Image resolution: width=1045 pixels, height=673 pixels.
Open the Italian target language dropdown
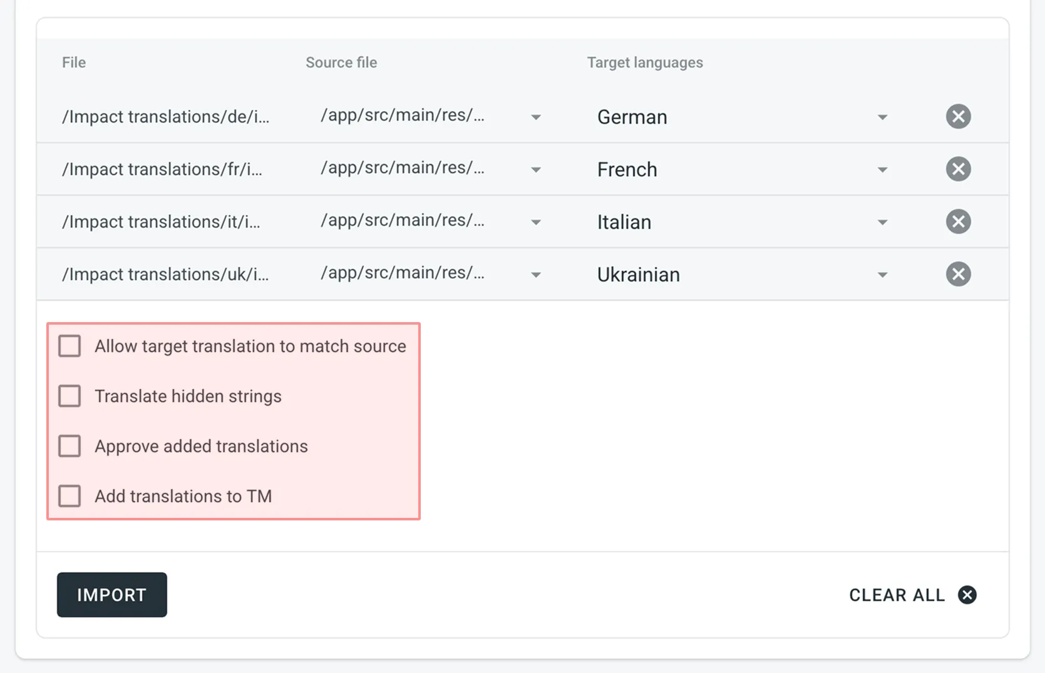pos(882,221)
